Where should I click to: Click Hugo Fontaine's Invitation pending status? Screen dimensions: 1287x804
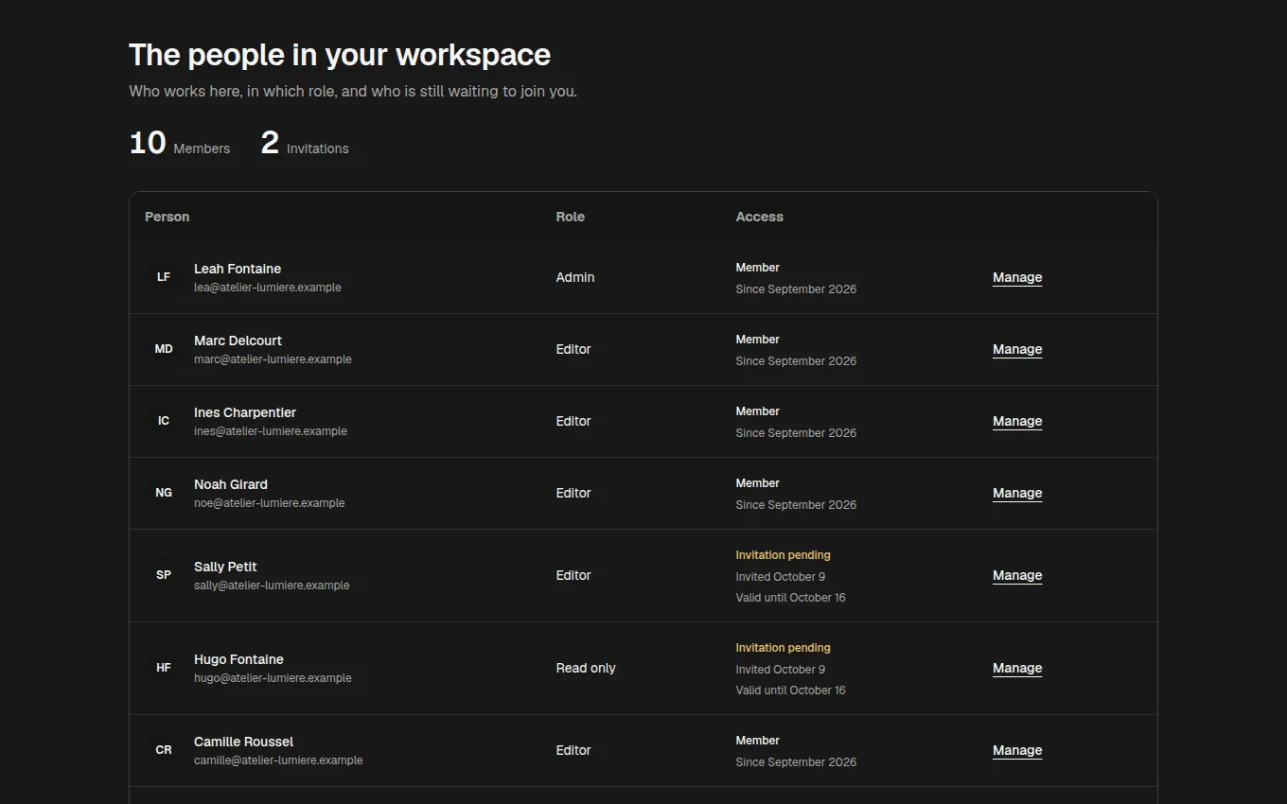coord(784,648)
